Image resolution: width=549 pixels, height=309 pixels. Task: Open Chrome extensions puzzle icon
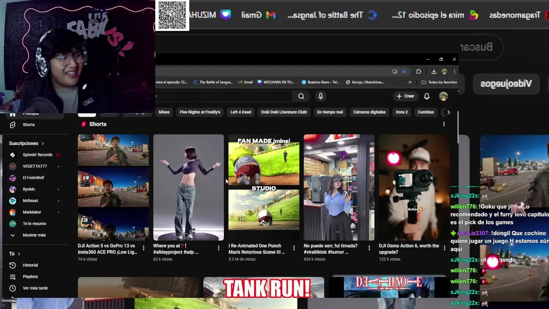pyautogui.click(x=419, y=72)
